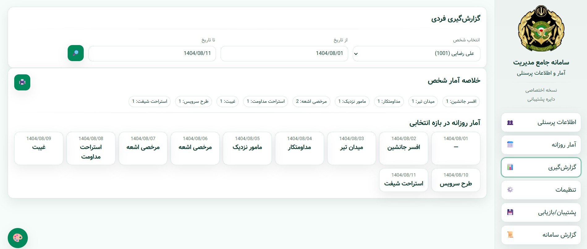The height and width of the screenshot is (249, 587).
Task: Click the افسر جانشین: 1 summary chip
Action: (461, 102)
